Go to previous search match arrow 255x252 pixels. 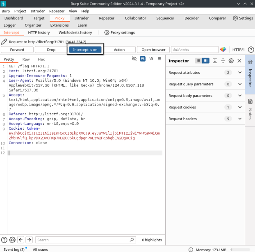coord(20,240)
